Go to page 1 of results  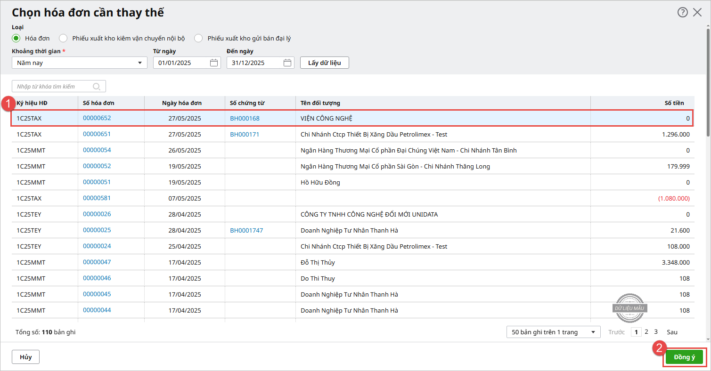tap(636, 332)
